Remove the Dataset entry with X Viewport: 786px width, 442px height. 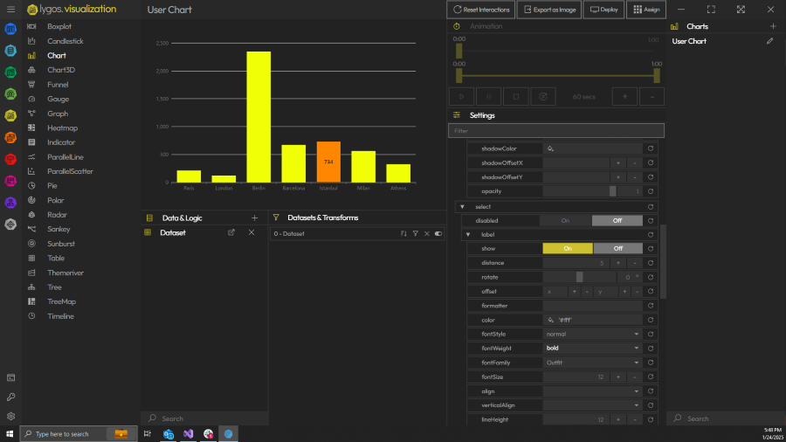point(252,232)
